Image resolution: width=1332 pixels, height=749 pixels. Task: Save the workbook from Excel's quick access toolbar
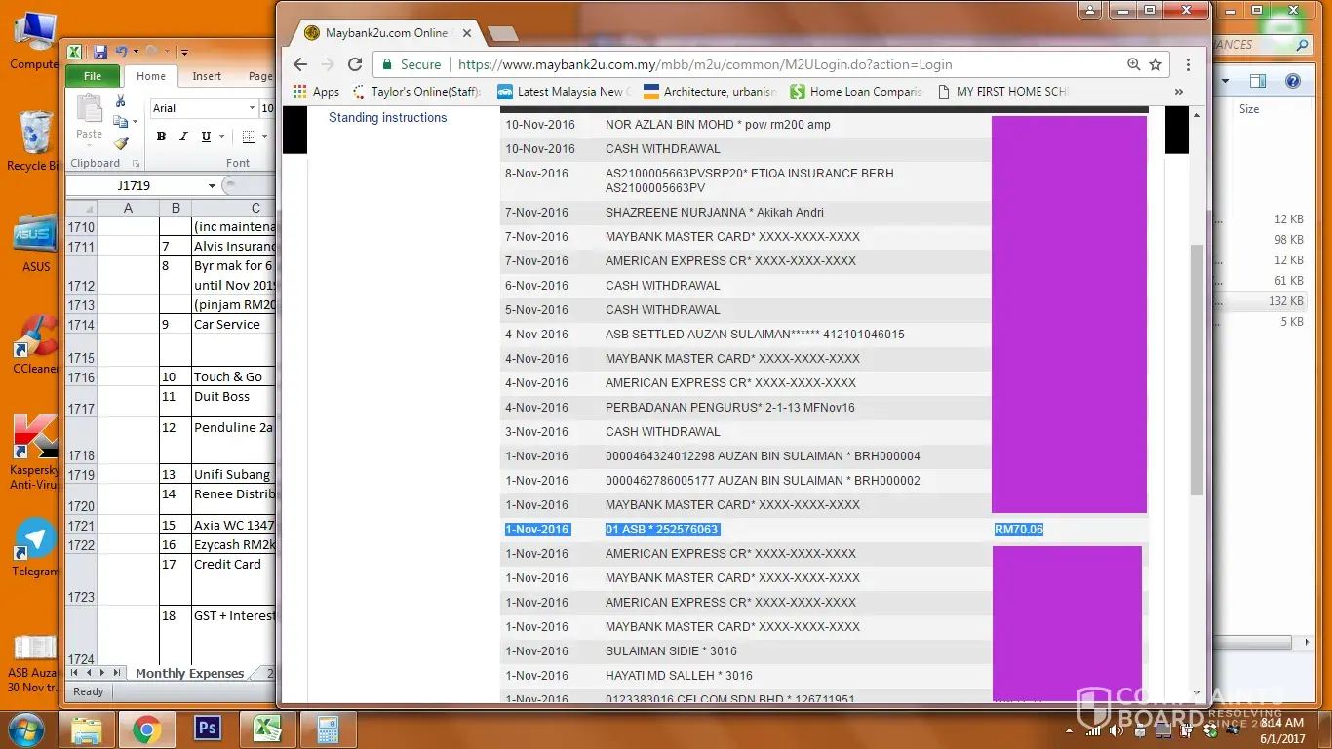coord(99,52)
